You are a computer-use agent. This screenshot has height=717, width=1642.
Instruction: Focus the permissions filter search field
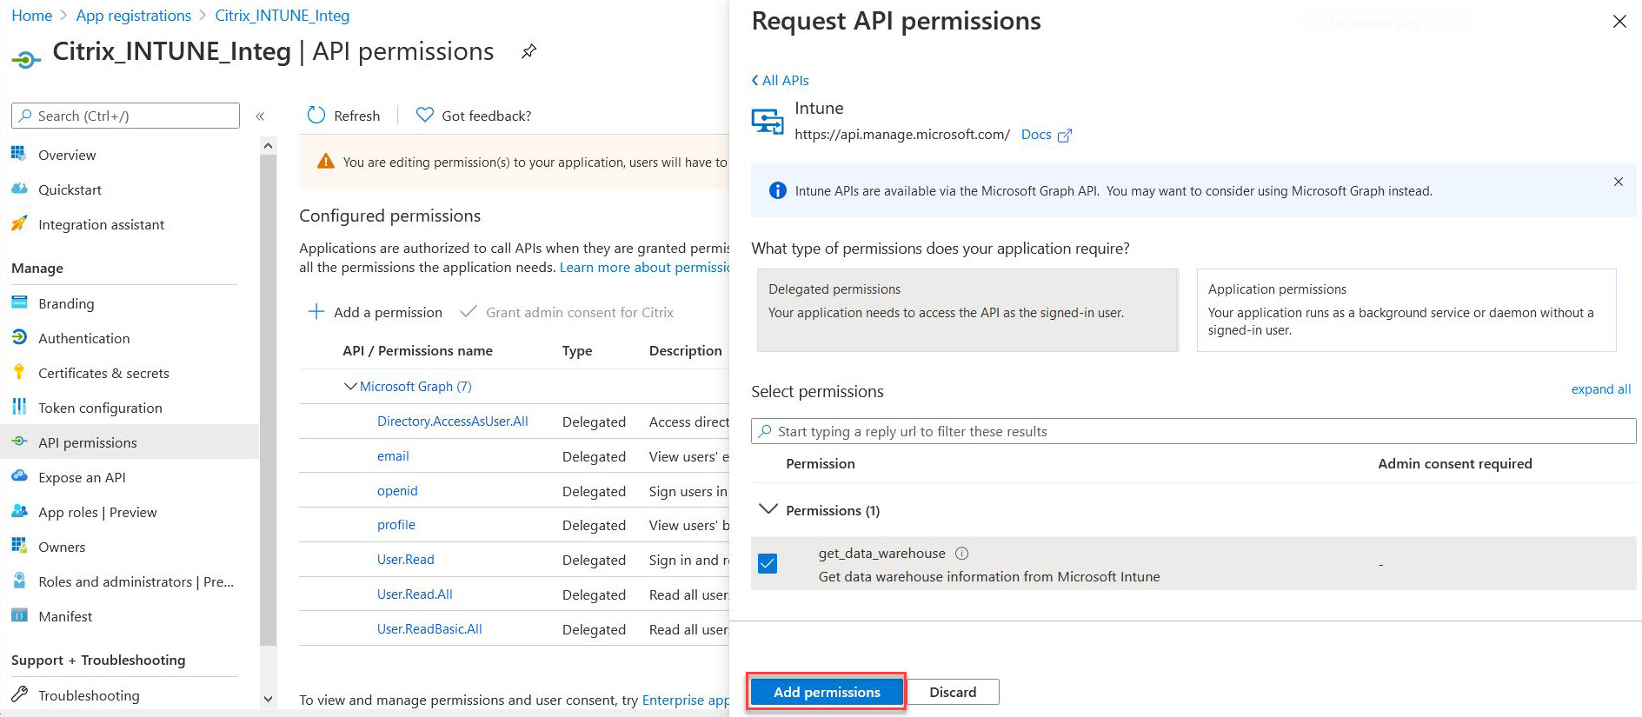[x=1193, y=431]
